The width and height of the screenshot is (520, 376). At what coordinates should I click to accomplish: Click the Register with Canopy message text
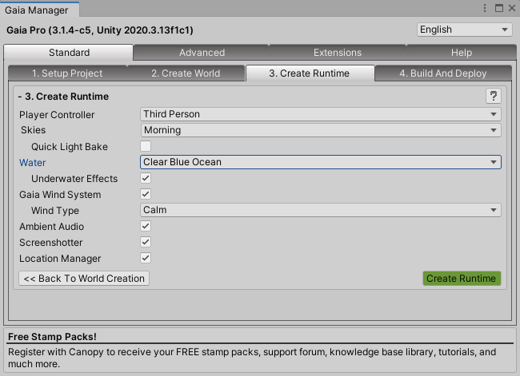tap(252, 358)
